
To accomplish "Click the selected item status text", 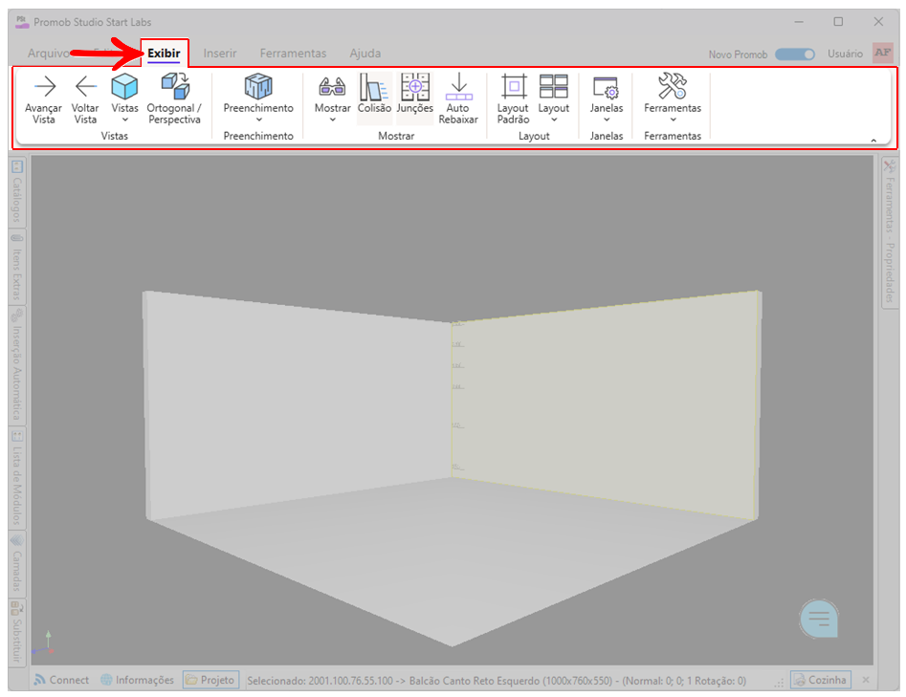I will coord(497,681).
